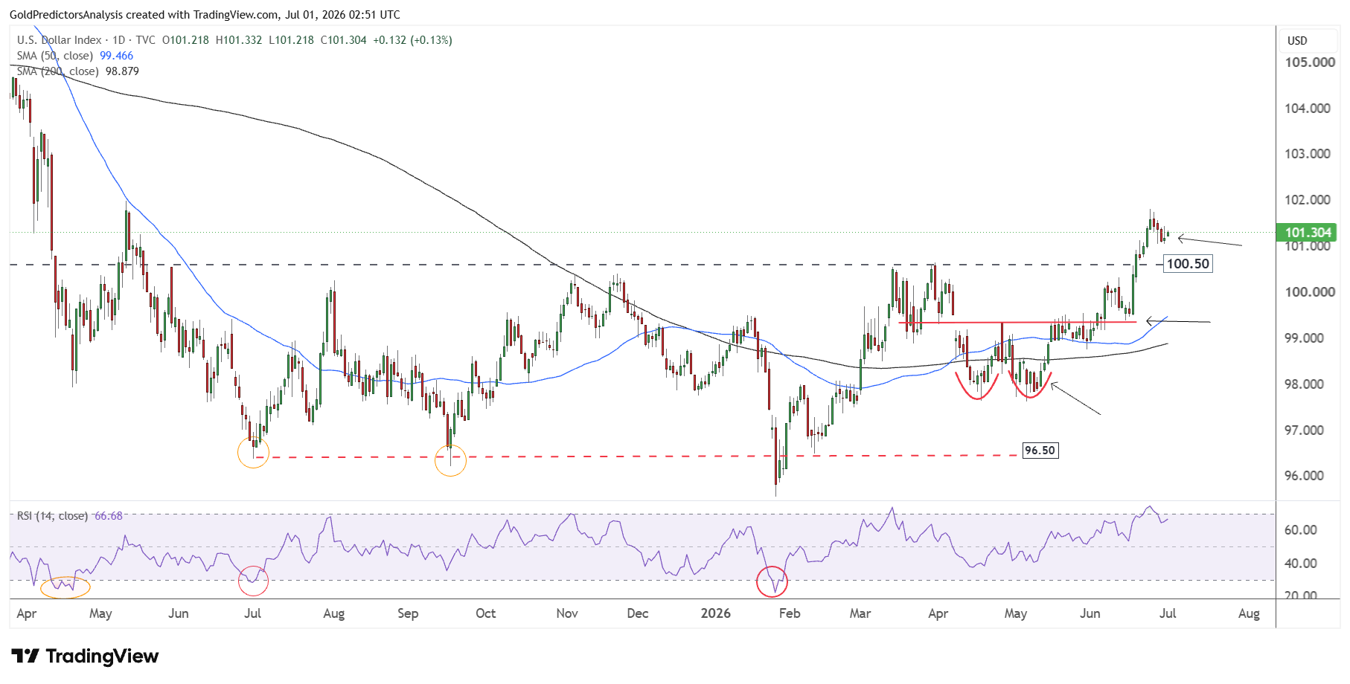This screenshot has width=1350, height=684.
Task: Click the 96.000 price axis label
Action: (x=1304, y=476)
